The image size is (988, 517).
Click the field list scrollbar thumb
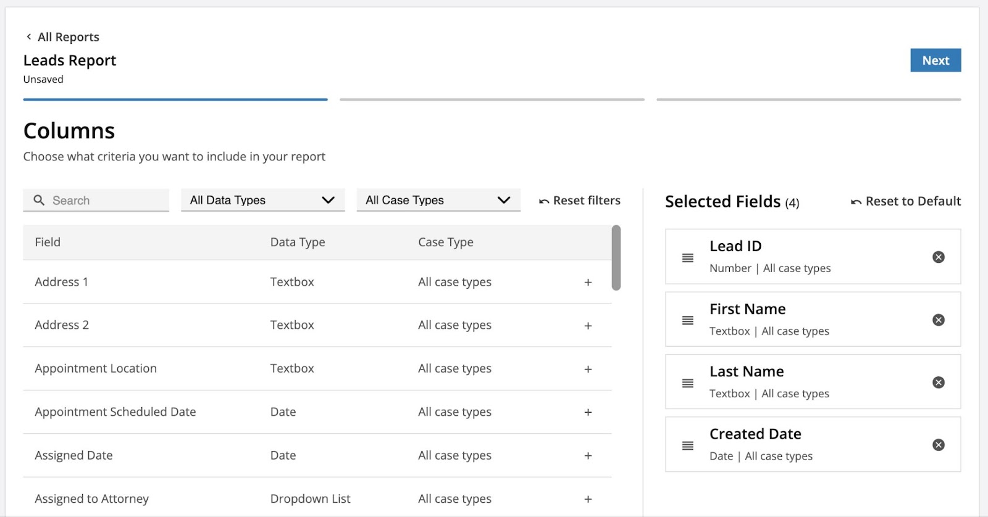[616, 257]
